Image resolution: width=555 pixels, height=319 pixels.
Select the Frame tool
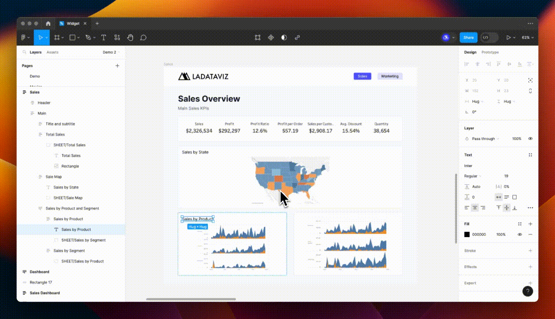click(x=57, y=38)
